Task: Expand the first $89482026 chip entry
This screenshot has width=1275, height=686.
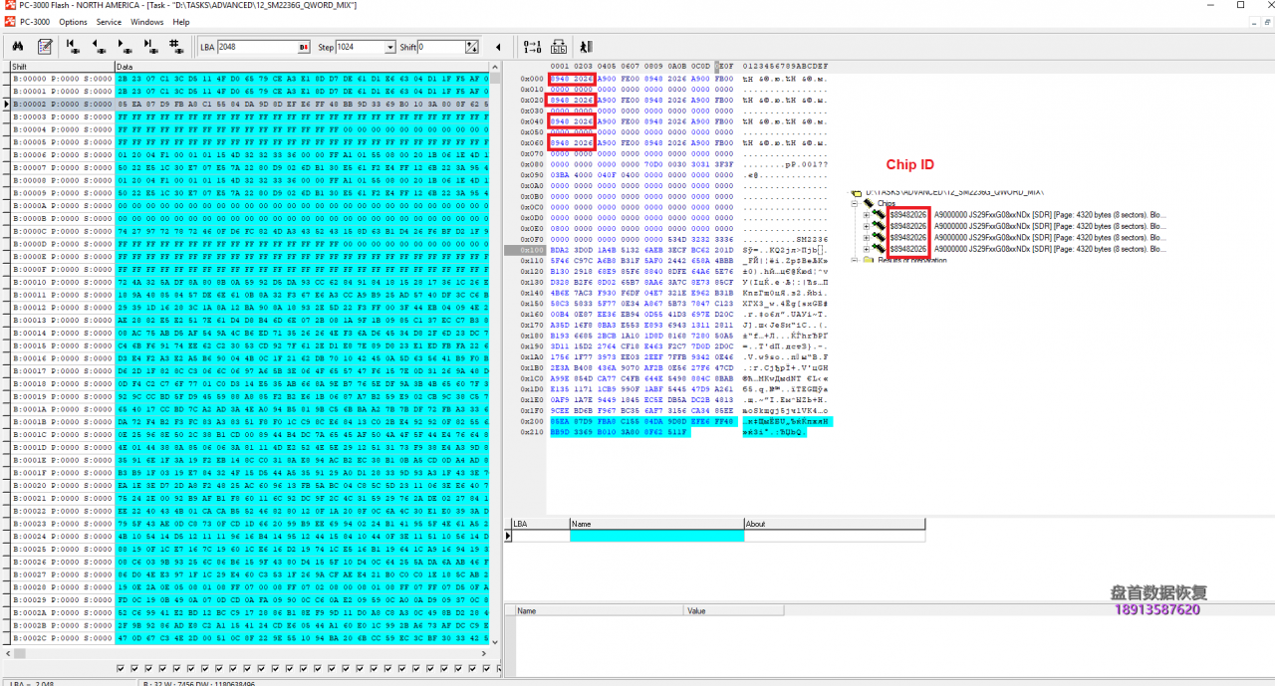Action: pos(867,214)
